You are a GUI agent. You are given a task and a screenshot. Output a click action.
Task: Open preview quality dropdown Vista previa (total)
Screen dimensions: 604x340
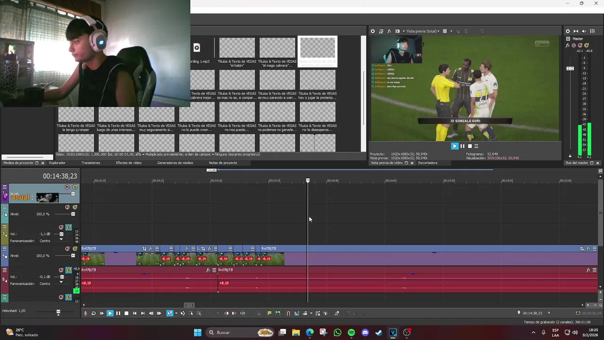tap(423, 31)
